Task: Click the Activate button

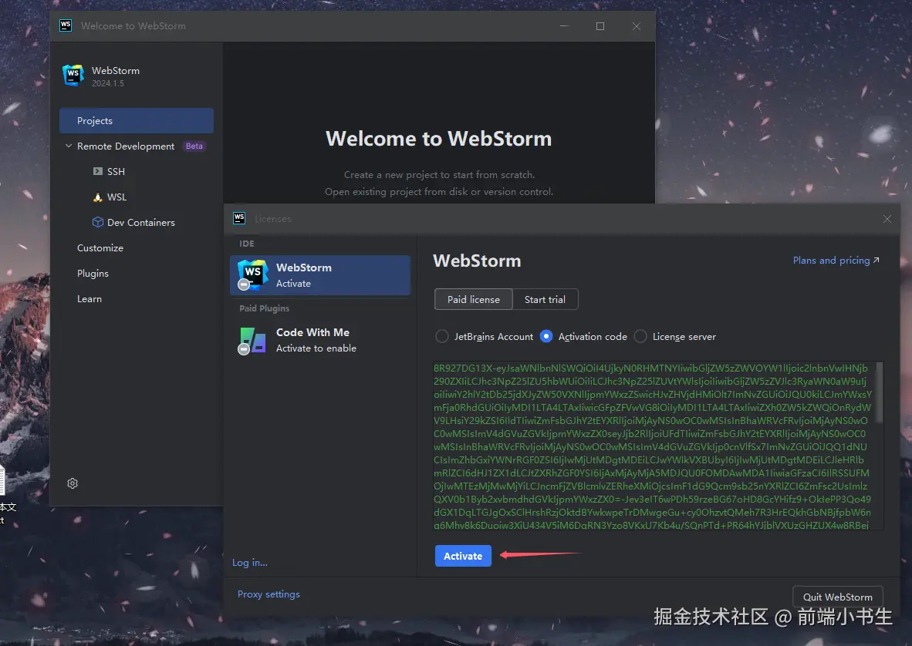Action: [x=463, y=556]
